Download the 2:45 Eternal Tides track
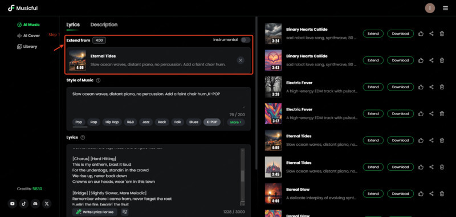The height and width of the screenshot is (217, 456). [x=400, y=167]
